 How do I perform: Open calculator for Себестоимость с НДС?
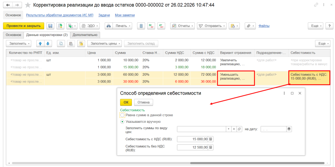[x=210, y=139]
